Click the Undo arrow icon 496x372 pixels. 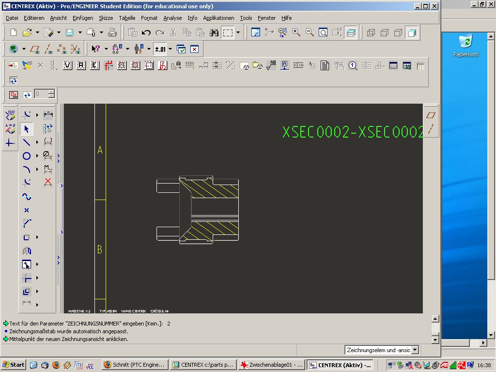[146, 33]
